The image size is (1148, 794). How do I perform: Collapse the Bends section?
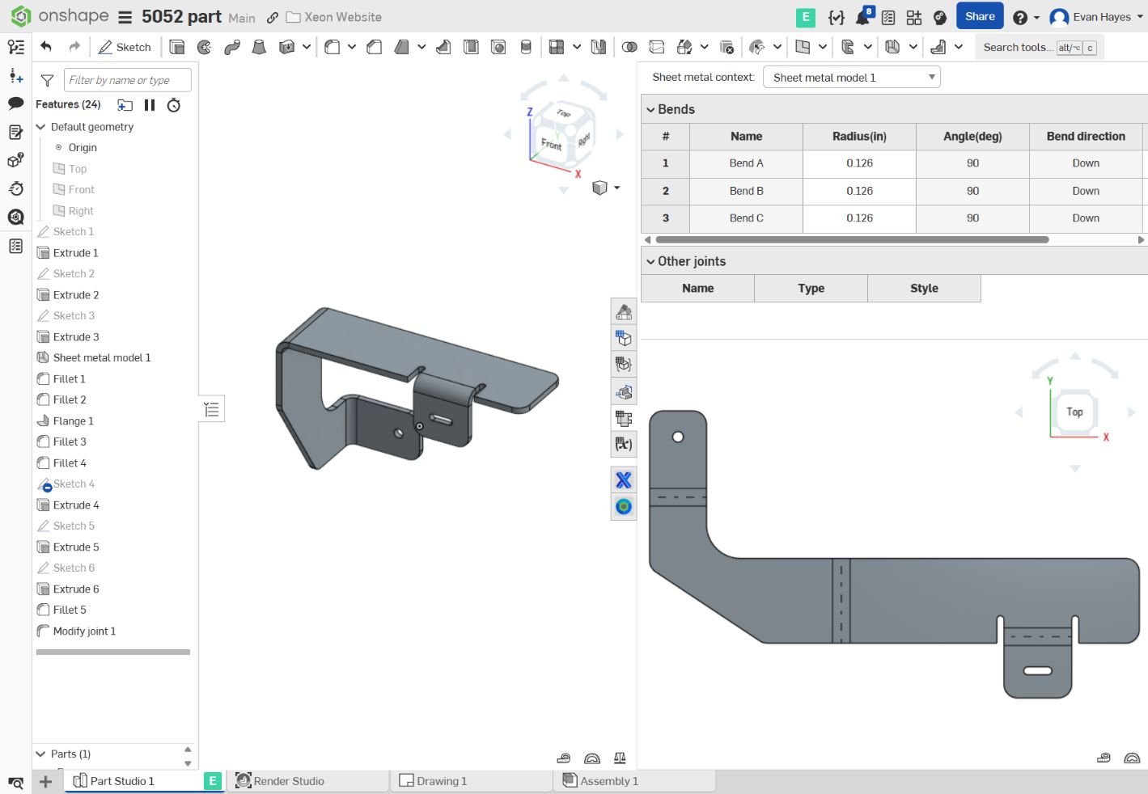(650, 110)
